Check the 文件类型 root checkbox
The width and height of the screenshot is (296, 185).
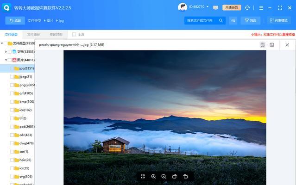(6, 43)
